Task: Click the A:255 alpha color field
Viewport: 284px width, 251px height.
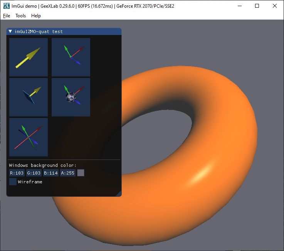Action: [x=68, y=173]
